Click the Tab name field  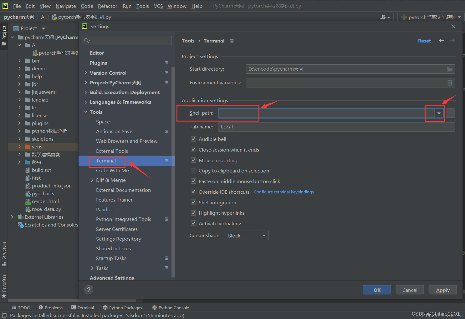click(337, 127)
